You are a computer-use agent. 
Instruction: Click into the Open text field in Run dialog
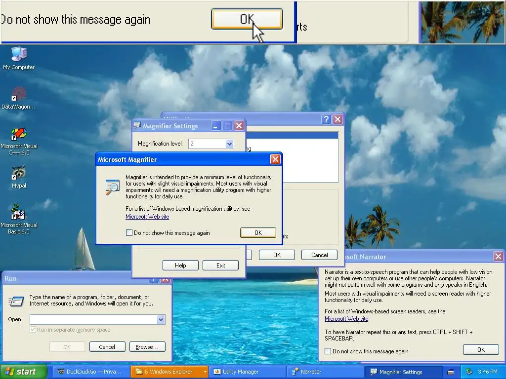click(93, 319)
